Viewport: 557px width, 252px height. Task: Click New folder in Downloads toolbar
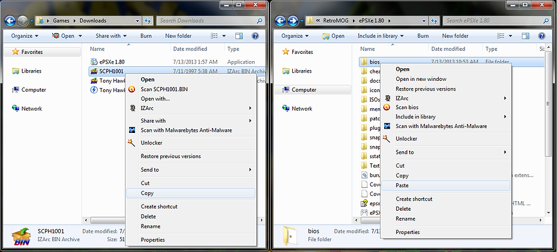click(178, 36)
